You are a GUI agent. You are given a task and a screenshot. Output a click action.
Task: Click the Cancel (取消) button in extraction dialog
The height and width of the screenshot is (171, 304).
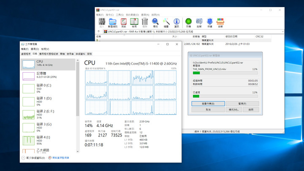[x=208, y=109]
